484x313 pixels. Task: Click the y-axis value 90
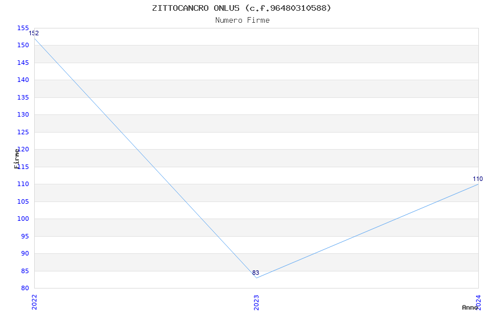pos(24,253)
